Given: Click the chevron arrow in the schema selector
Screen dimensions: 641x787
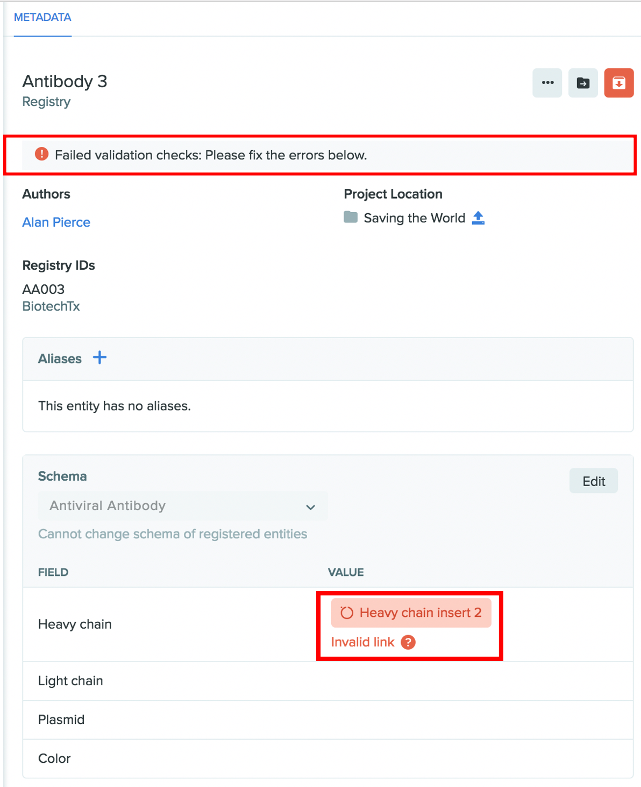Looking at the screenshot, I should point(310,507).
